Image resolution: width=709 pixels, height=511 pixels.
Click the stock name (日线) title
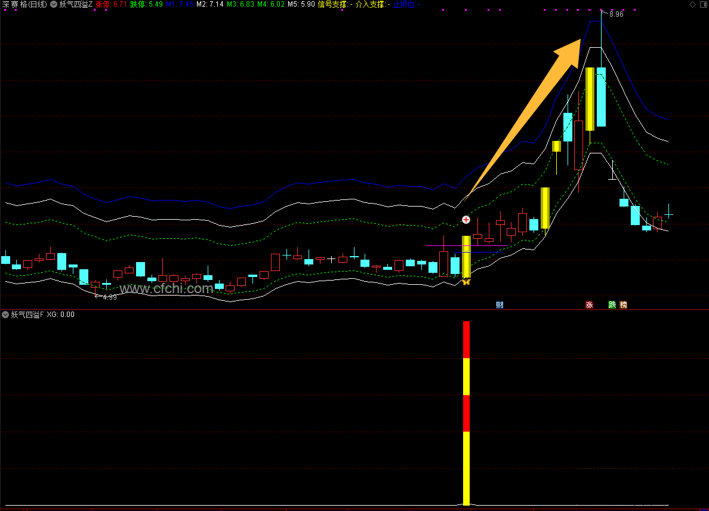[24, 5]
